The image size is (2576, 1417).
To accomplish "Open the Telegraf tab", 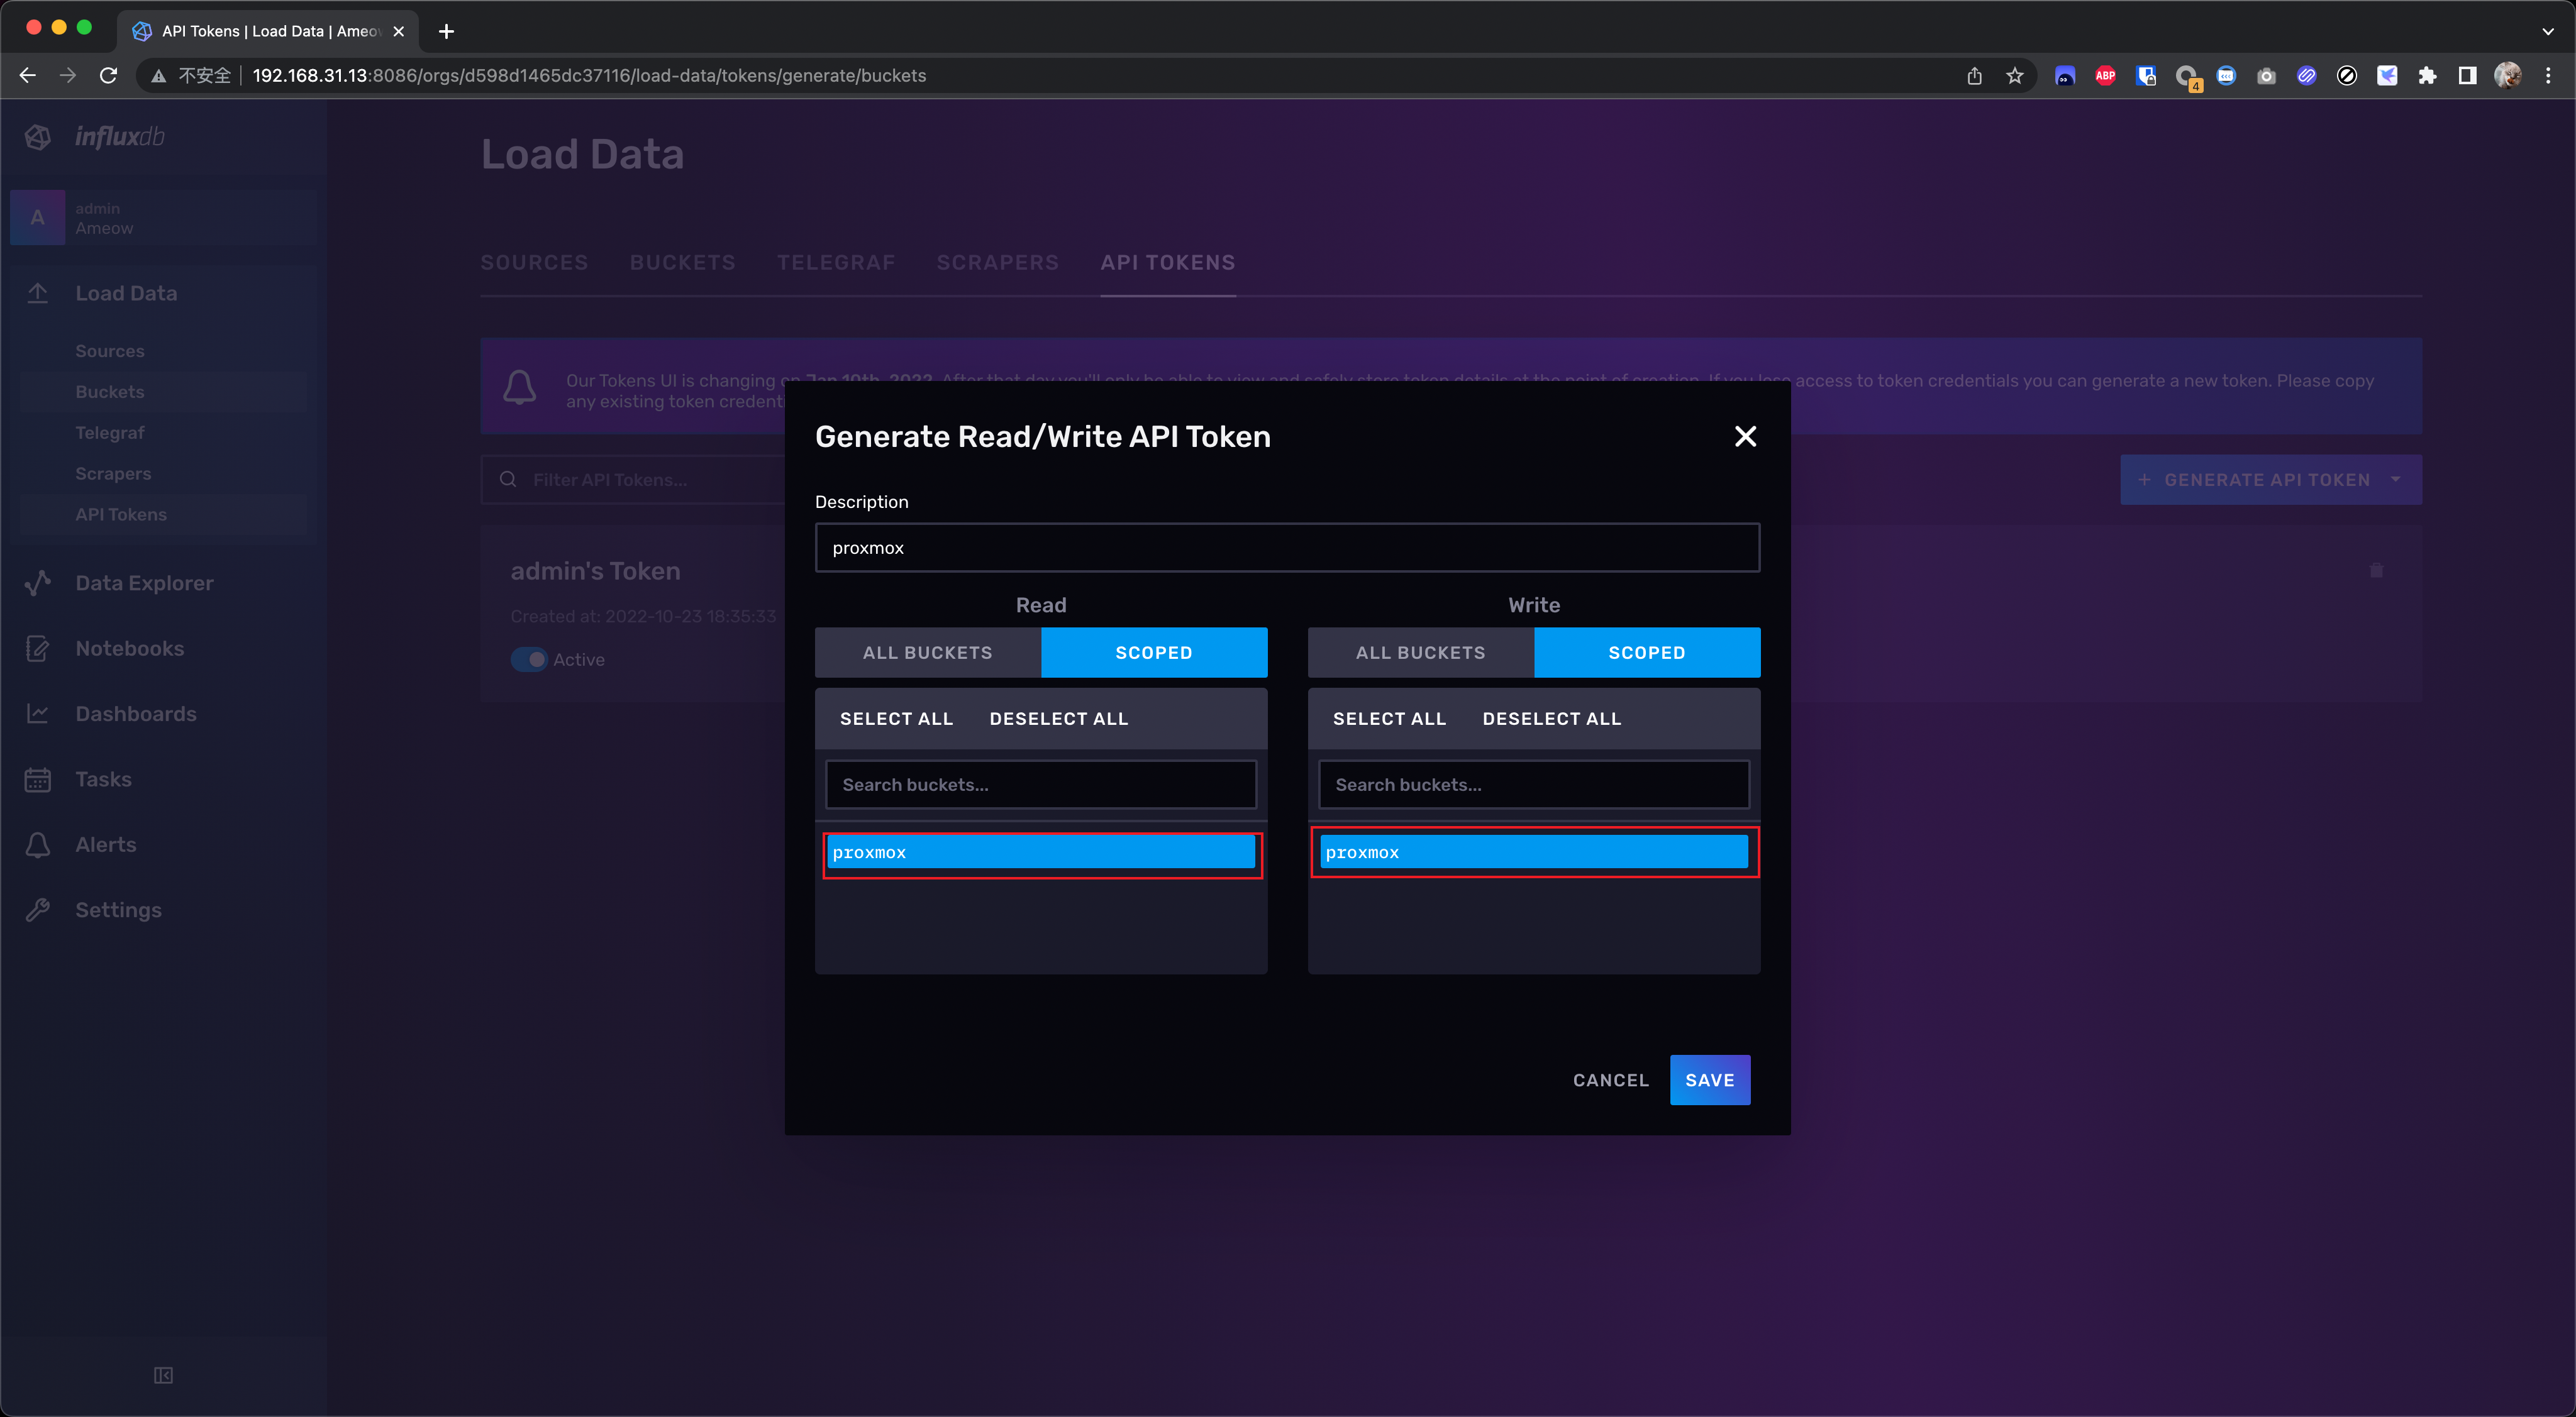I will pos(835,263).
